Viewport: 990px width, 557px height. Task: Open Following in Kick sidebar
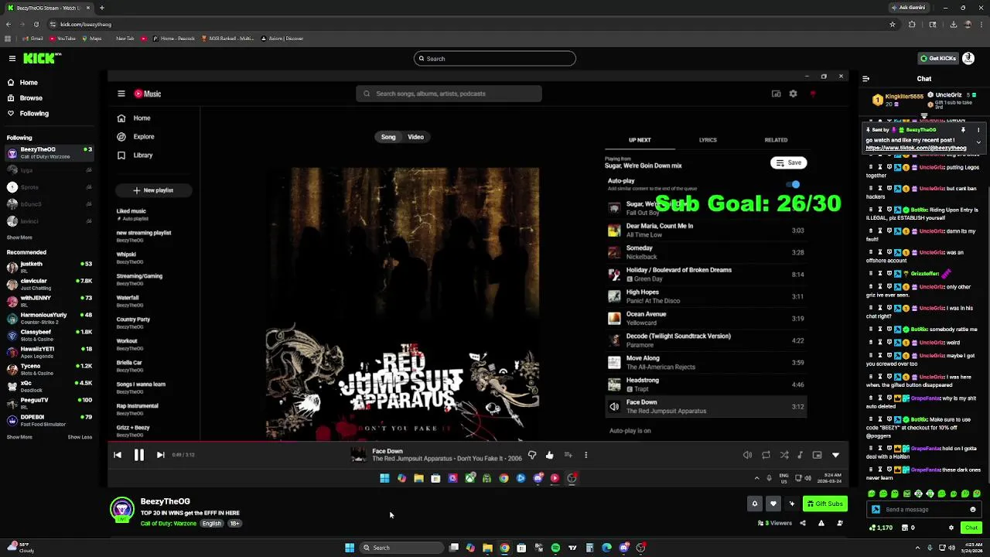34,114
